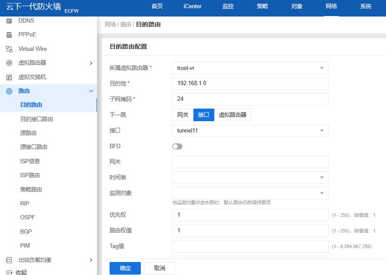Open 策略路由 in the sidebar

(x=31, y=189)
